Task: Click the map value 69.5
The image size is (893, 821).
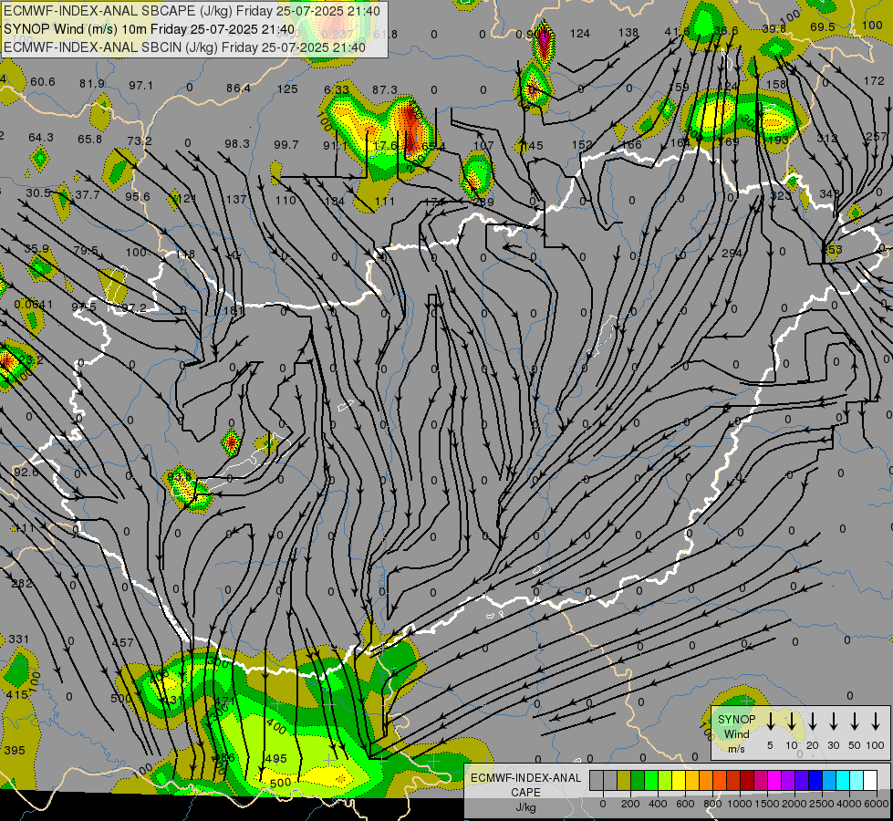Action: tap(823, 26)
